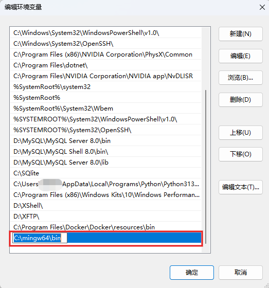Open 编辑文本(T)... text editor

coord(241,187)
